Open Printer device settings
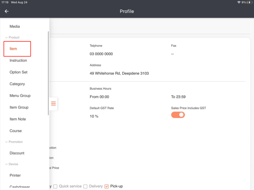Viewport: 254px width, 190px height. click(x=15, y=175)
